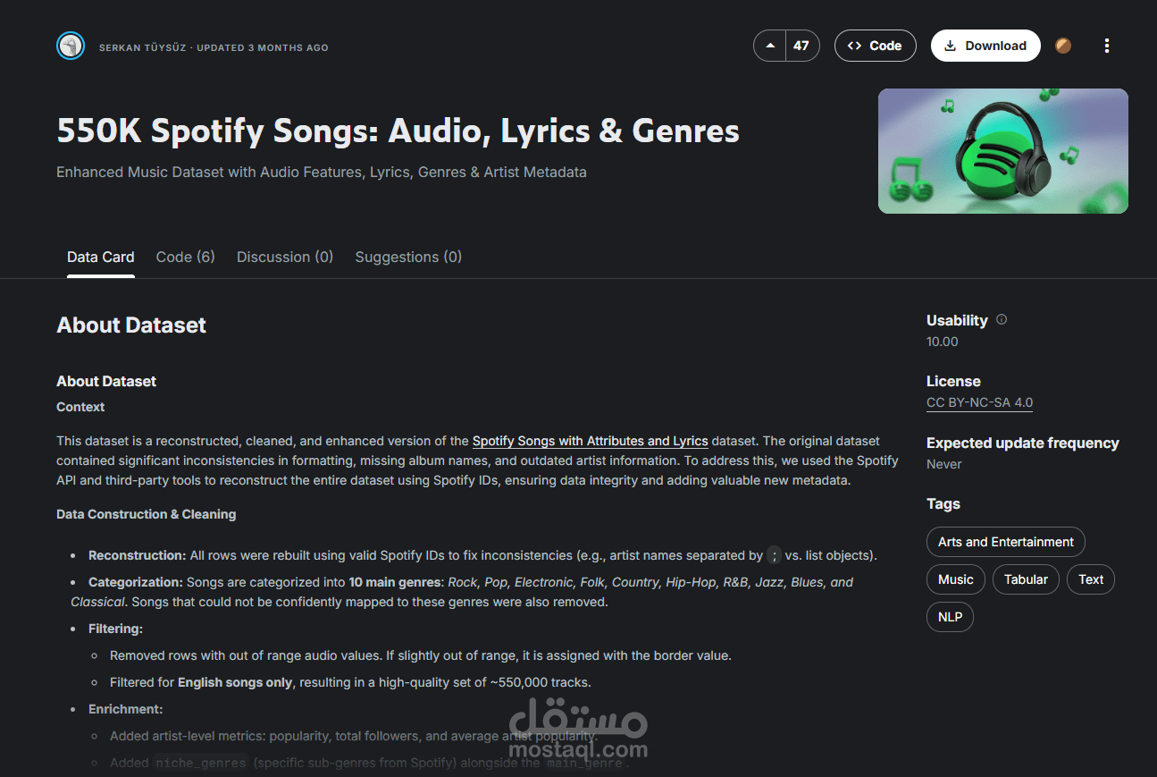The height and width of the screenshot is (777, 1157).
Task: Select the Data Card tab
Action: 101,257
